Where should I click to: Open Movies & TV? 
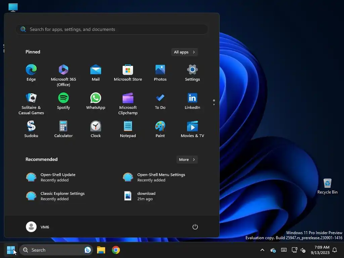(192, 129)
